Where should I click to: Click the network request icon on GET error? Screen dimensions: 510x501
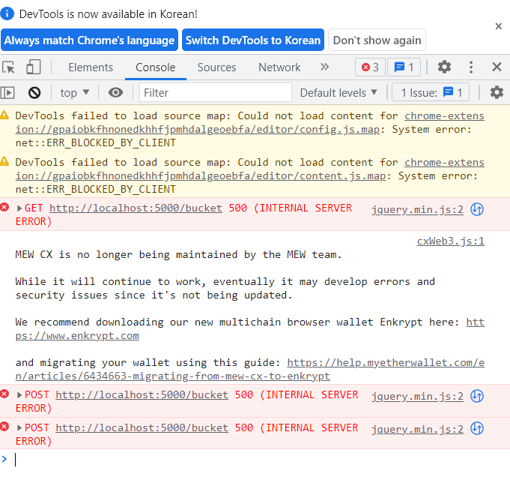point(477,209)
